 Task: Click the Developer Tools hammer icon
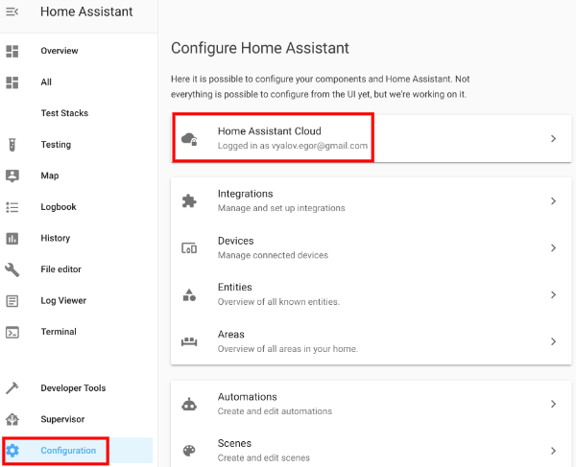point(12,388)
